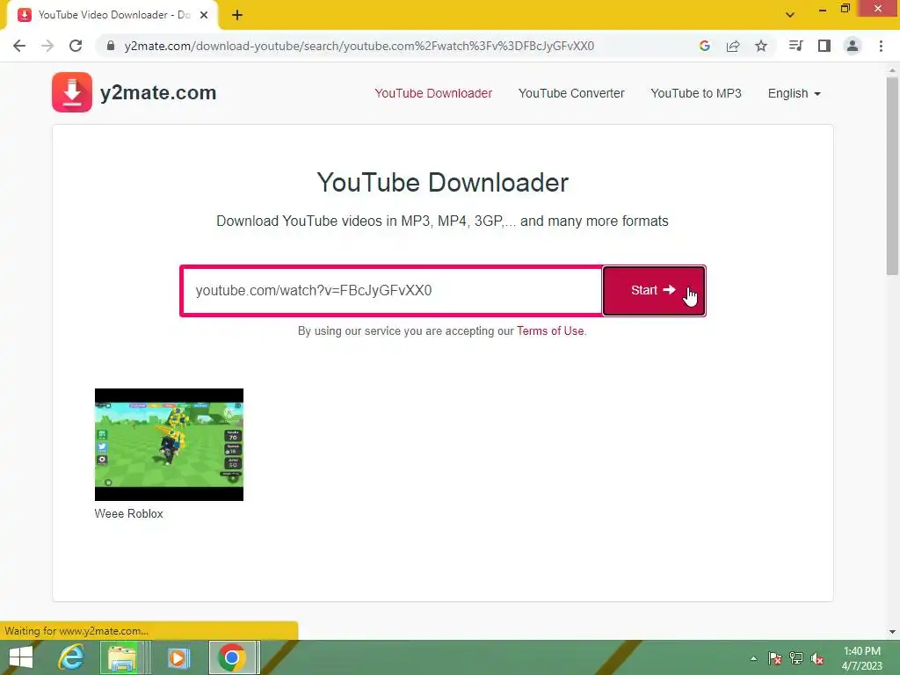The image size is (900, 675).
Task: Open File Explorer from the taskbar
Action: 122,657
